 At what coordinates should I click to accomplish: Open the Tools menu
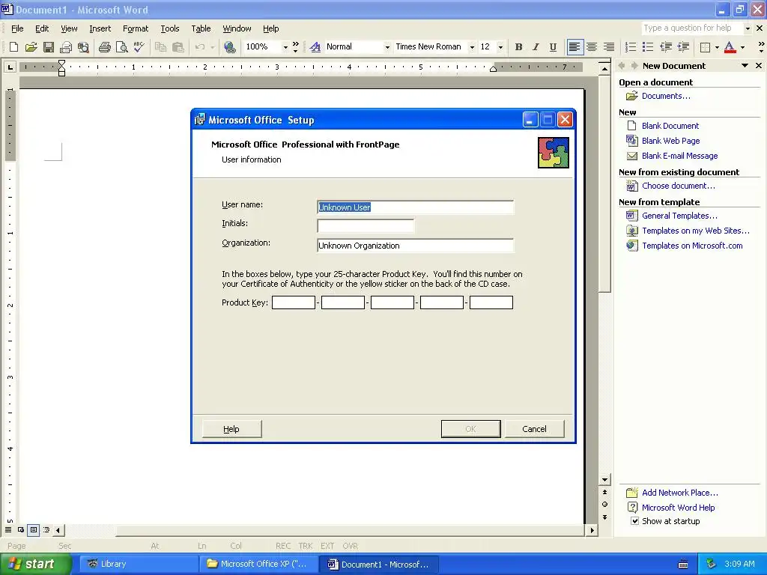pos(170,28)
